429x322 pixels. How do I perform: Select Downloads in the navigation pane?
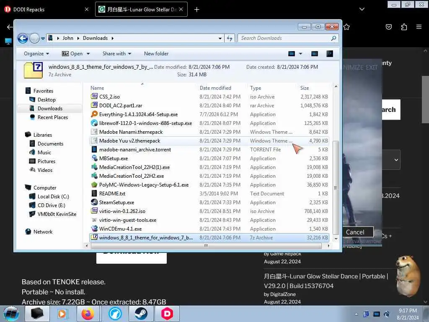point(50,109)
